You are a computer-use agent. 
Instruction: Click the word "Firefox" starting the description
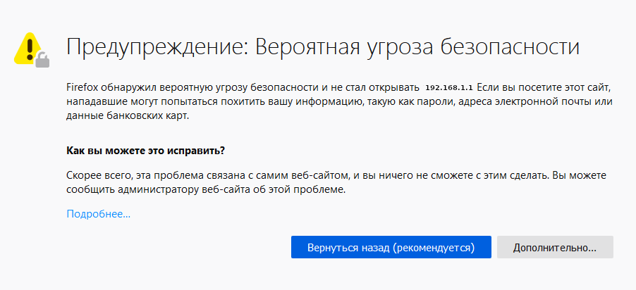pyautogui.click(x=83, y=88)
